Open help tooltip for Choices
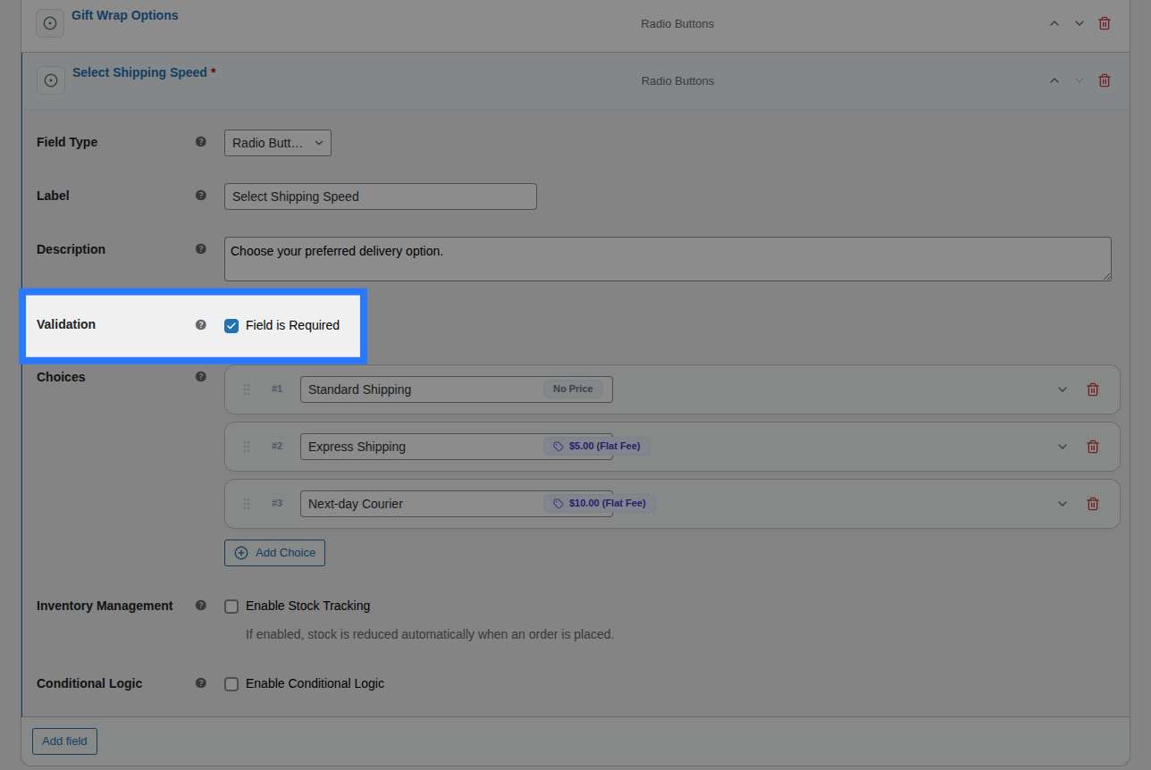 point(201,376)
